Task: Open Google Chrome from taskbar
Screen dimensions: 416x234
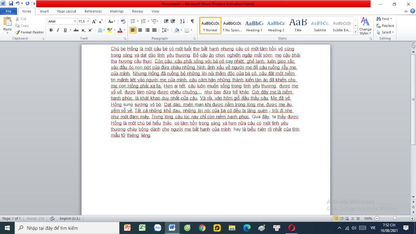Action: click(202, 228)
